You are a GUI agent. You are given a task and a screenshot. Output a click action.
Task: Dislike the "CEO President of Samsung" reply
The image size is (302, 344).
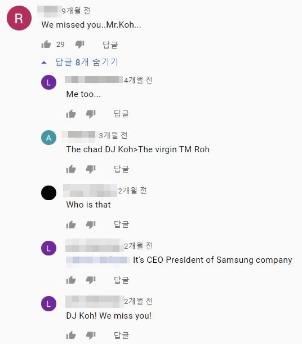91,280
